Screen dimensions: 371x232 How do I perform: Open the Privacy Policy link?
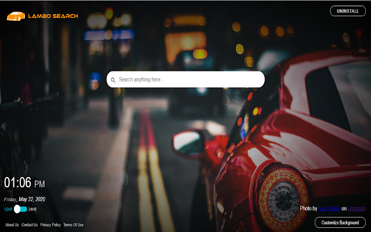[50, 224]
